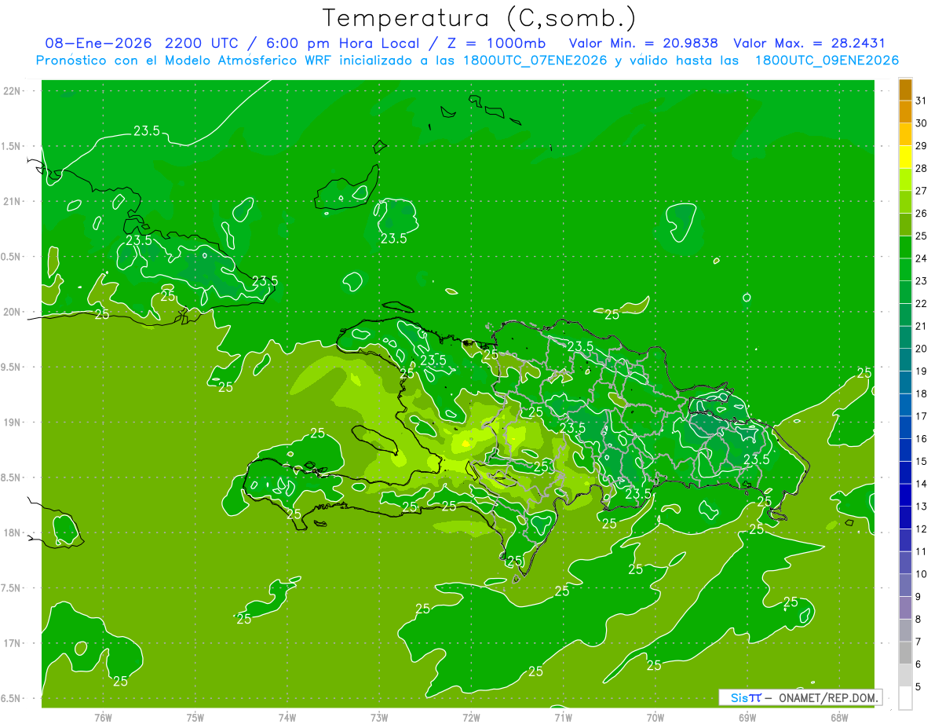Viewport: 942px width, 728px height.
Task: Click the '73W' longitude label
Action: click(379, 717)
